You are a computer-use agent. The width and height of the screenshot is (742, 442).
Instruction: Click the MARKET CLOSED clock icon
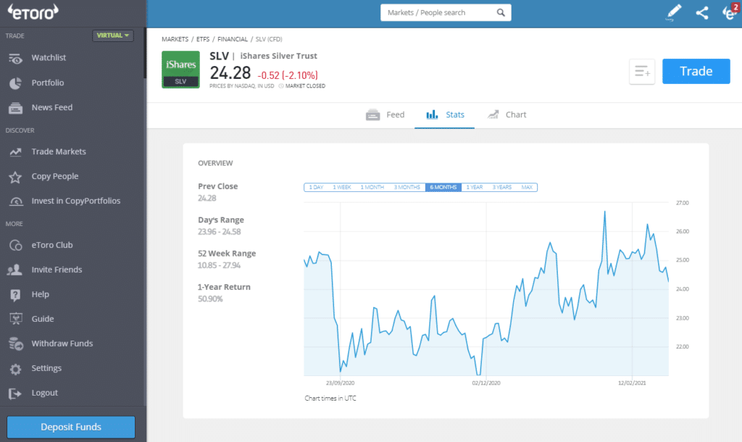281,86
